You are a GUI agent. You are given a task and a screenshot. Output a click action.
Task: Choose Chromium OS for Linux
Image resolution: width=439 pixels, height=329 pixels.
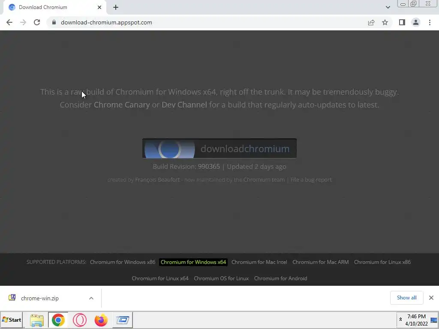[221, 278]
